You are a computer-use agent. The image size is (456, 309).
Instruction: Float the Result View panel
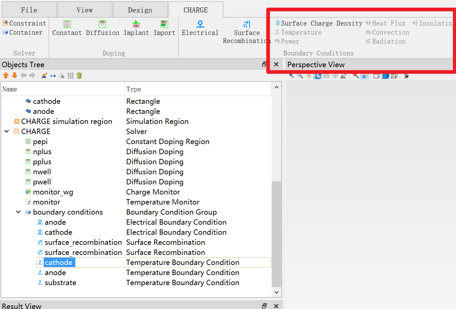tap(264, 306)
